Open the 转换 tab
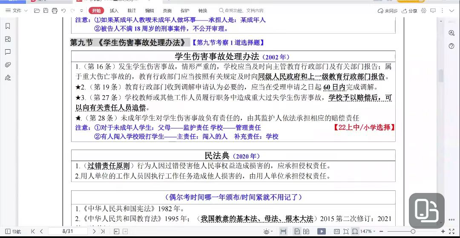 [202, 11]
